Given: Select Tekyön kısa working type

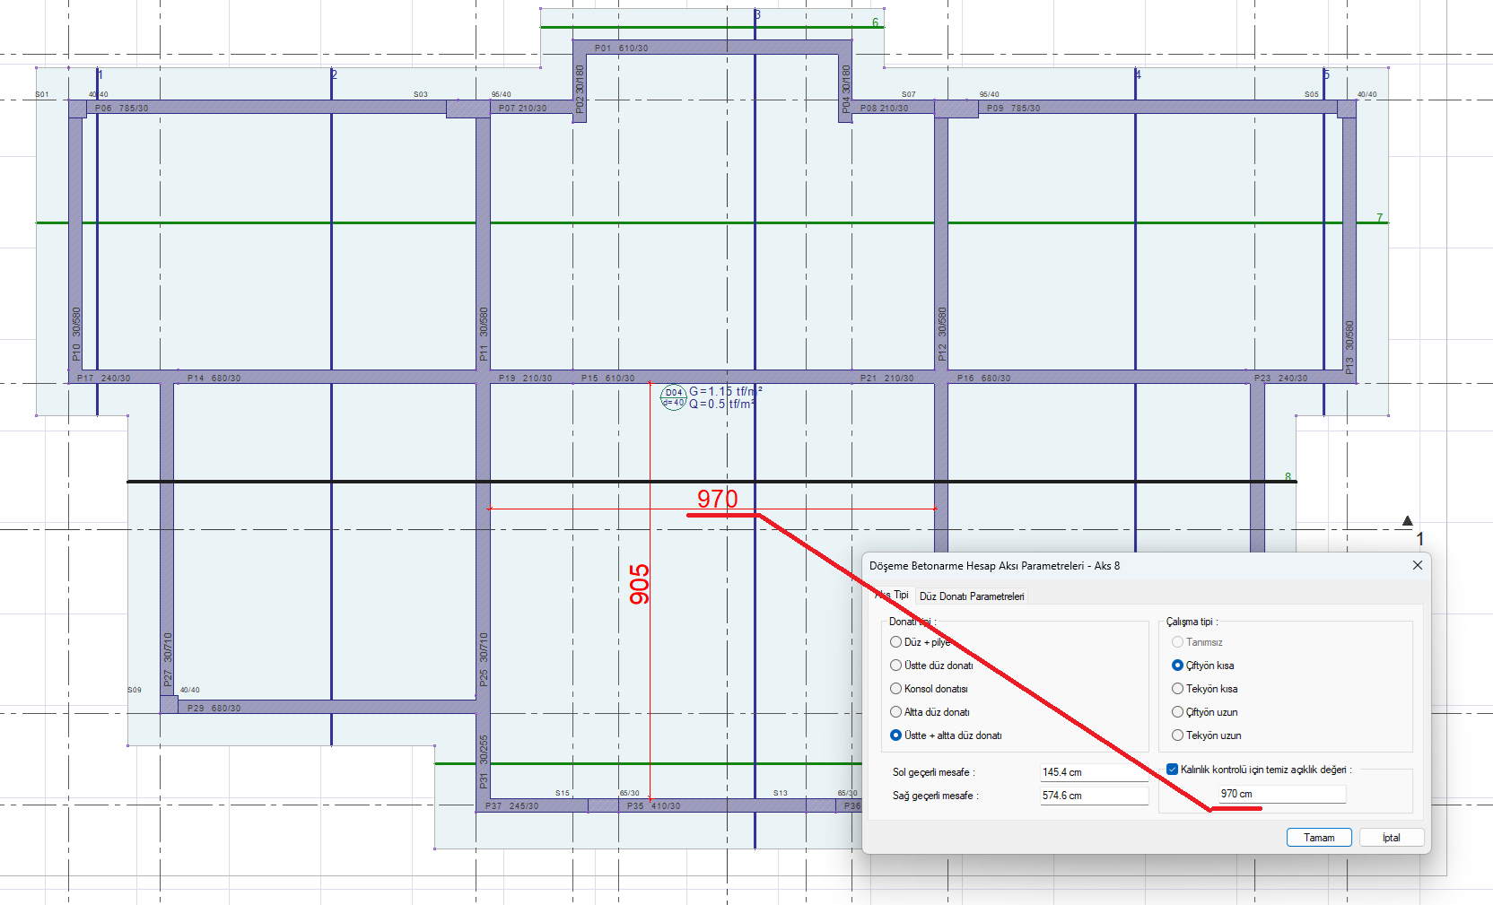Looking at the screenshot, I should pyautogui.click(x=1178, y=689).
